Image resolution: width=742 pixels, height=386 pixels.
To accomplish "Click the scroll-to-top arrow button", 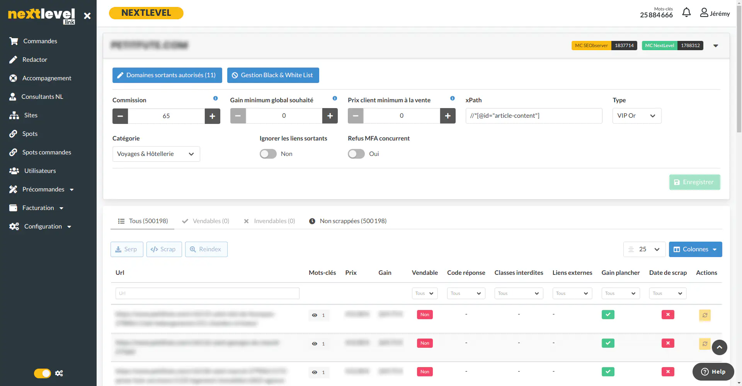I will pos(720,347).
